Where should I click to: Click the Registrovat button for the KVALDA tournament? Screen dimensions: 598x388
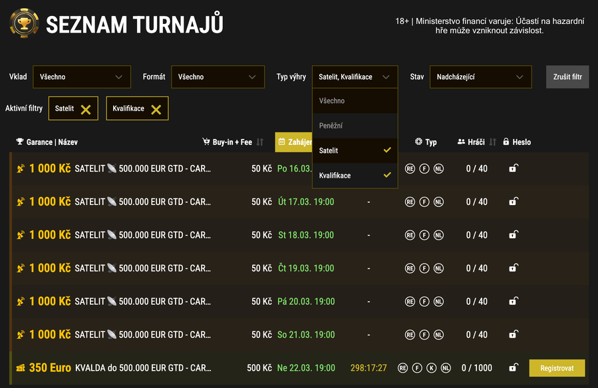(x=557, y=367)
